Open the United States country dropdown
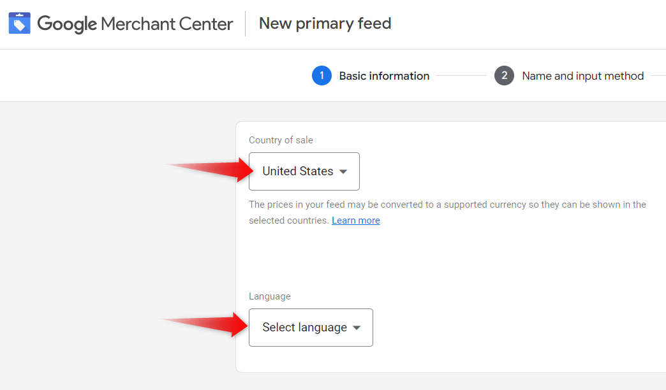Screen dimensions: 666x390 coord(304,171)
